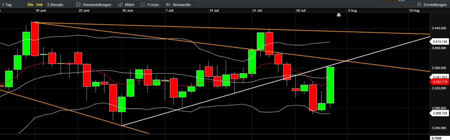450x140 pixels.
Task: Click the gear icon beside Einstellungen
Action: pyautogui.click(x=419, y=5)
